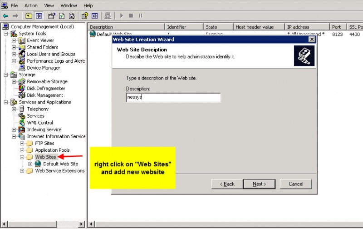This screenshot has height=229, width=363.
Task: Collapse the Web Sites node
Action: click(x=22, y=157)
